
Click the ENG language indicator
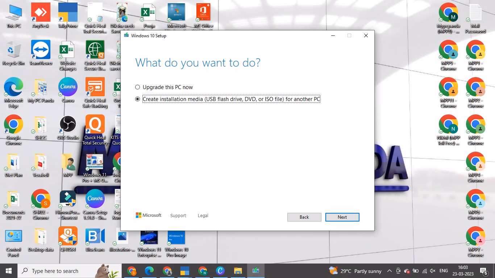(443, 271)
